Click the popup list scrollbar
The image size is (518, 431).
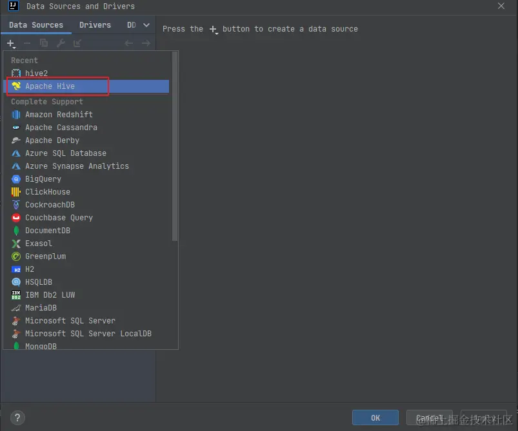coord(175,146)
